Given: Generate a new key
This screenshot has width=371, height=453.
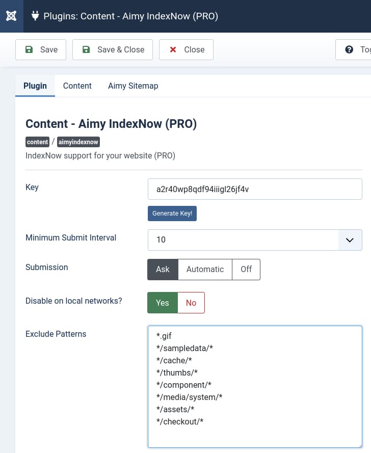Looking at the screenshot, I should pos(172,214).
